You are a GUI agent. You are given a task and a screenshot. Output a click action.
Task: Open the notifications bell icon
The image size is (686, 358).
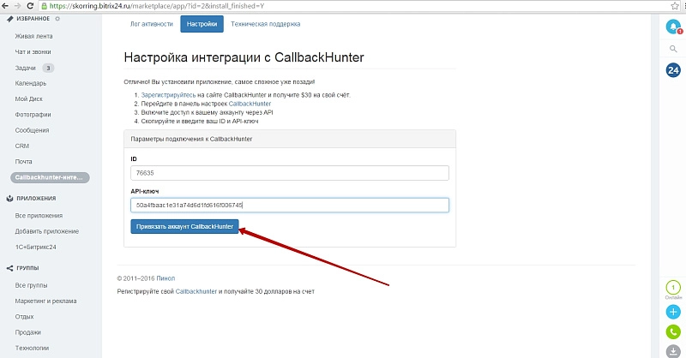pyautogui.click(x=673, y=27)
